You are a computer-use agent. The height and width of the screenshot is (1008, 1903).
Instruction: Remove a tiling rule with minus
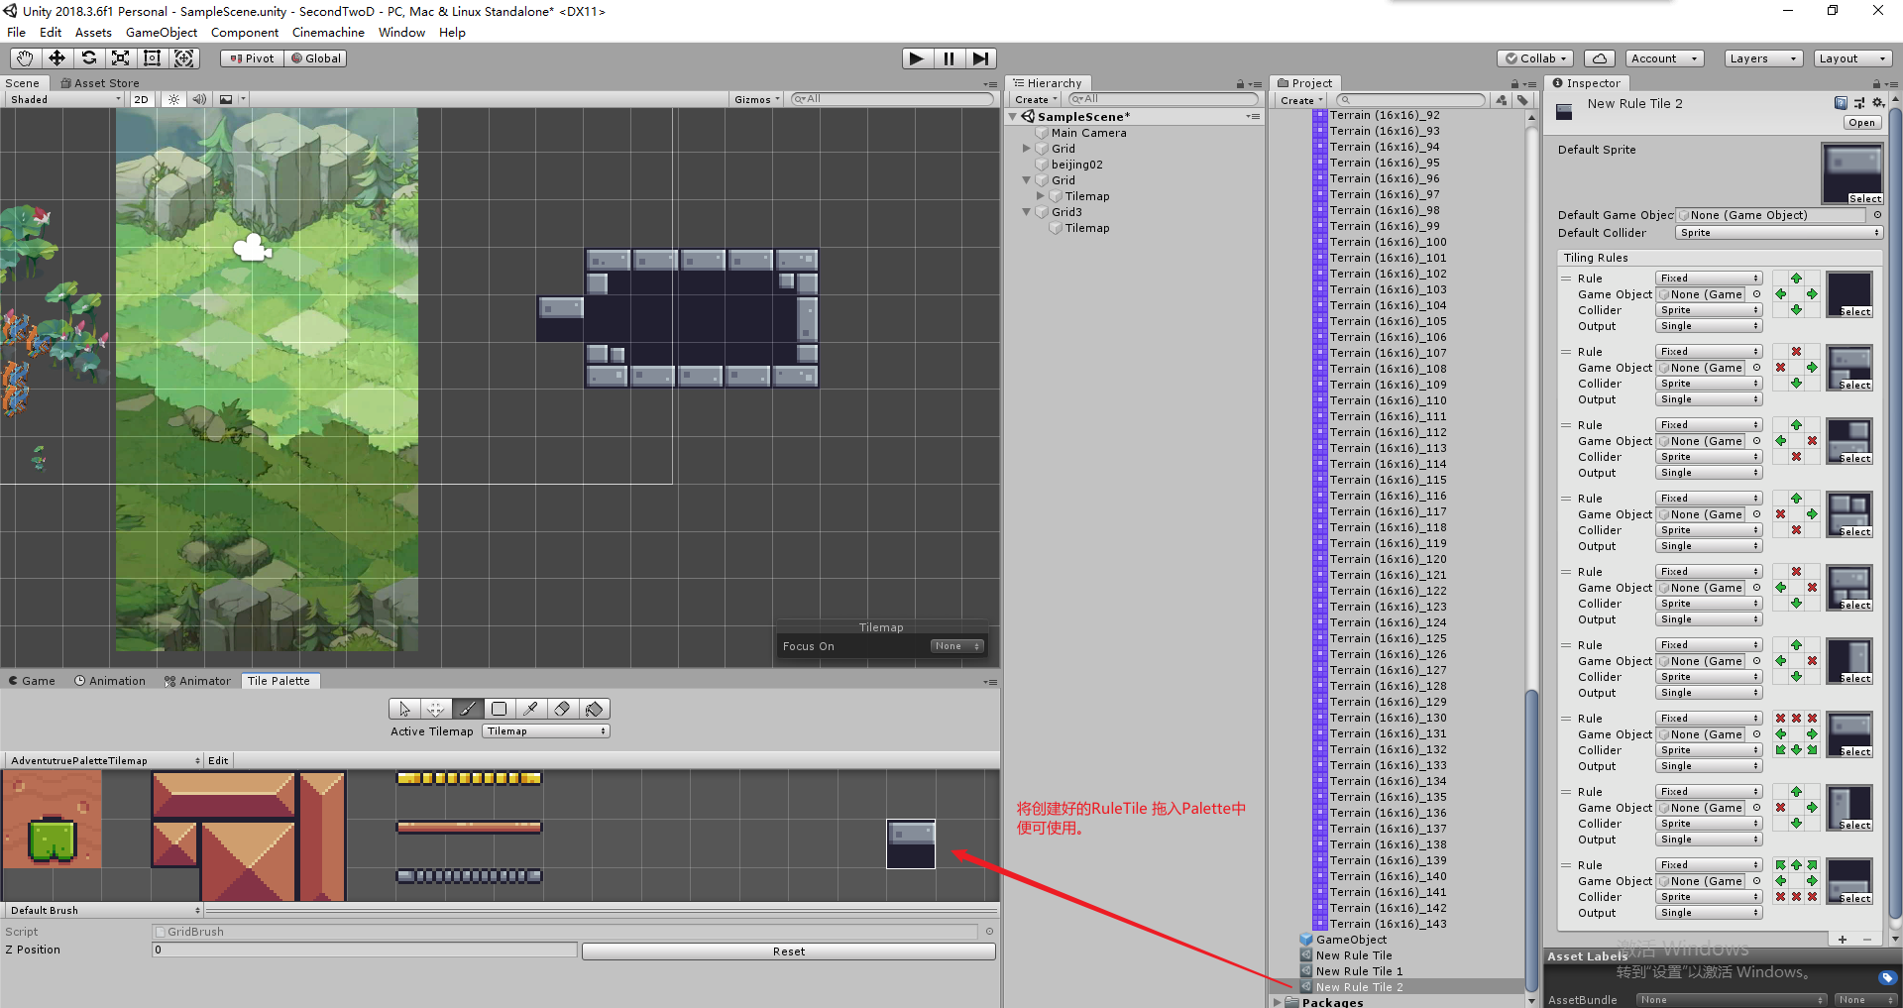coord(1867,940)
